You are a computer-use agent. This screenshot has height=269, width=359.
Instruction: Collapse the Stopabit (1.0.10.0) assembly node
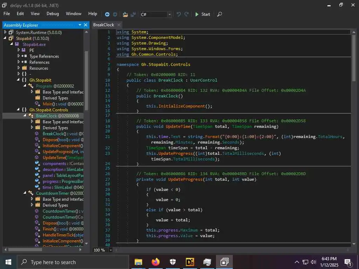point(5,38)
